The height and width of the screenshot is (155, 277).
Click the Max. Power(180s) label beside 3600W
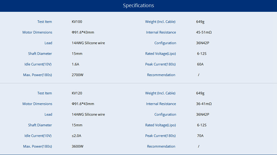pyautogui.click(x=37, y=147)
